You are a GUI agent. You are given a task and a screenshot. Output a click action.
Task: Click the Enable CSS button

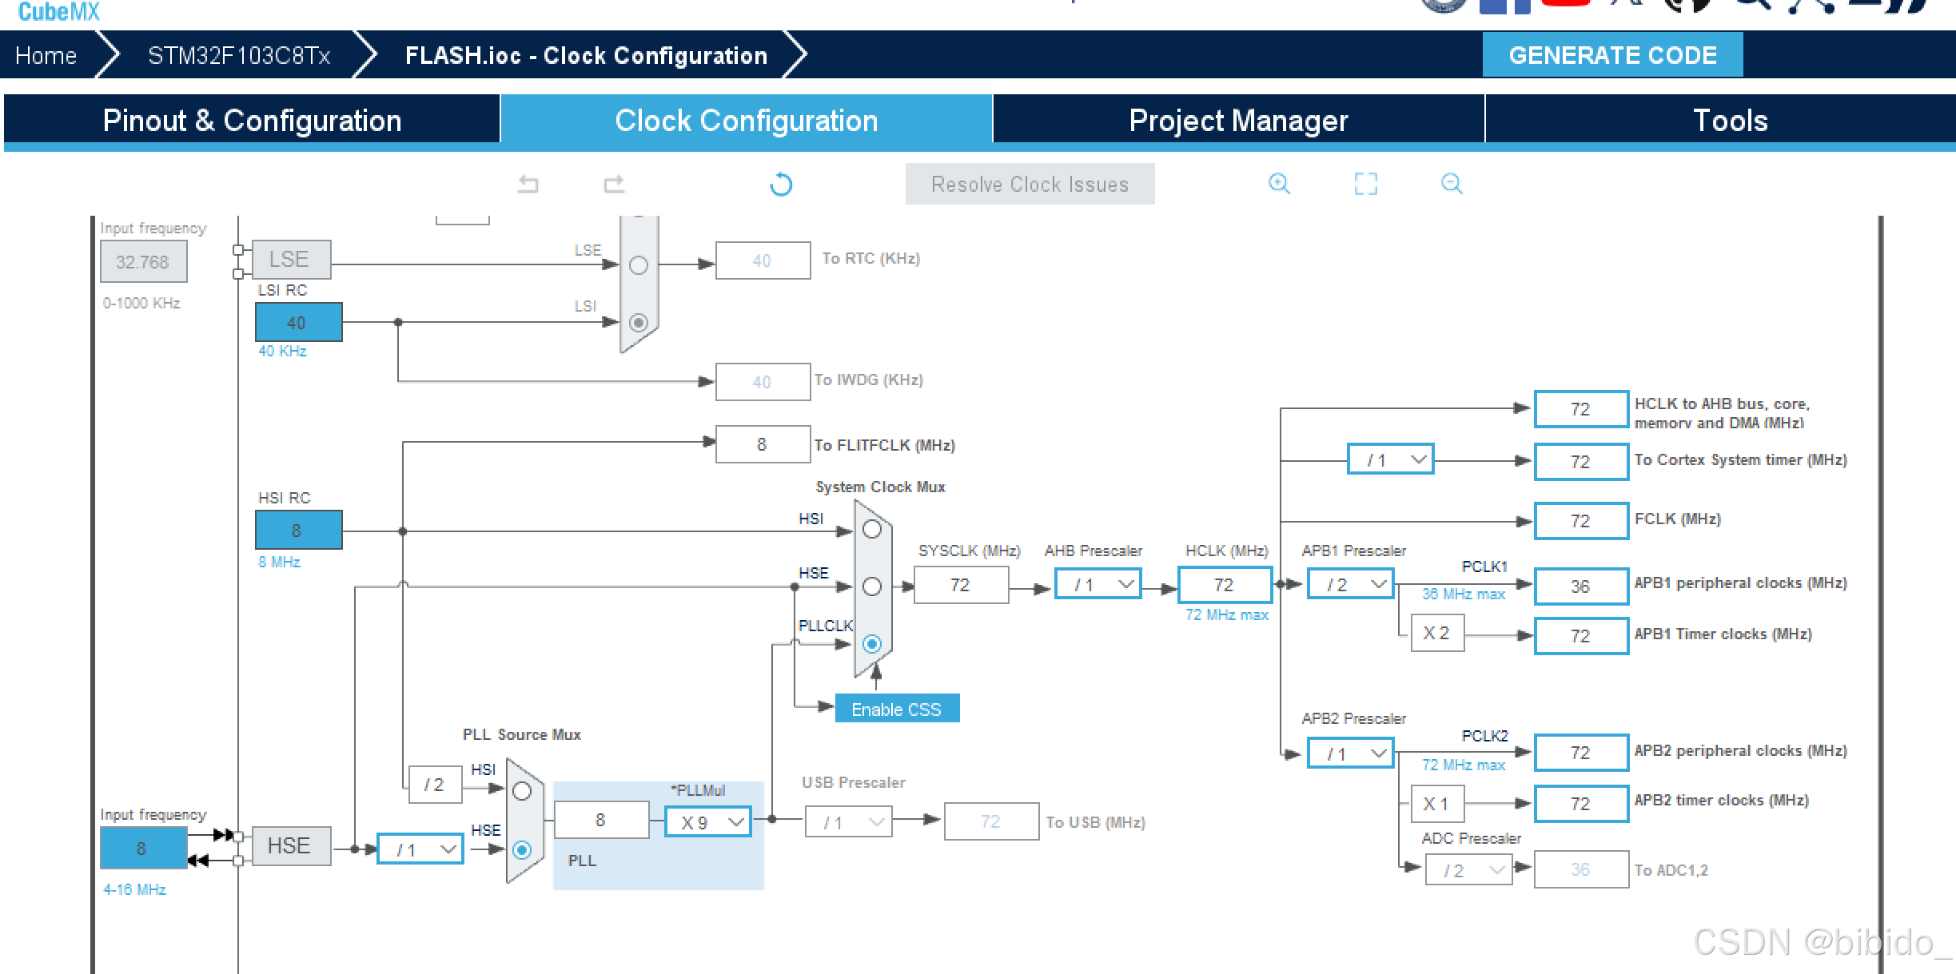point(896,709)
